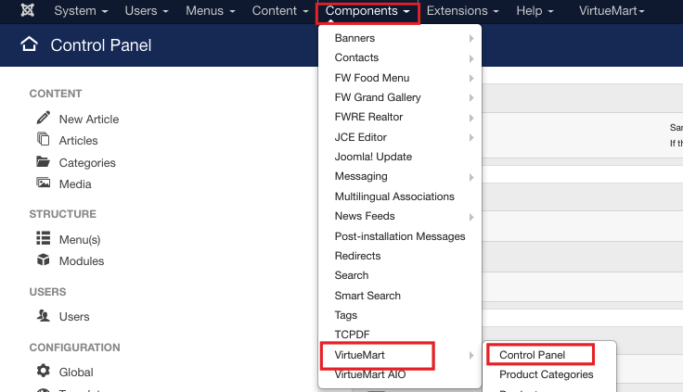This screenshot has width=683, height=392.
Task: Click VirtueMart AIO menu entry
Action: pyautogui.click(x=369, y=374)
